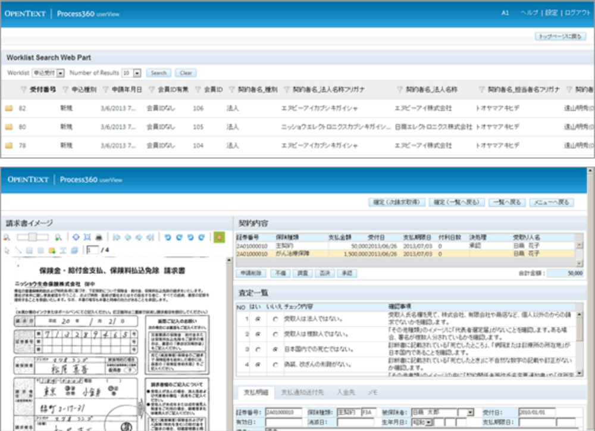Switch to 支払明細 tab
This screenshot has width=595, height=431.
tap(256, 392)
